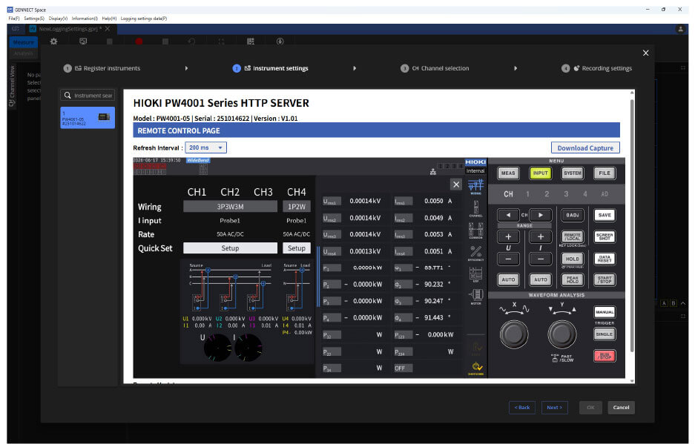Toggle START/STOP integration
695x444 pixels.
pos(605,279)
